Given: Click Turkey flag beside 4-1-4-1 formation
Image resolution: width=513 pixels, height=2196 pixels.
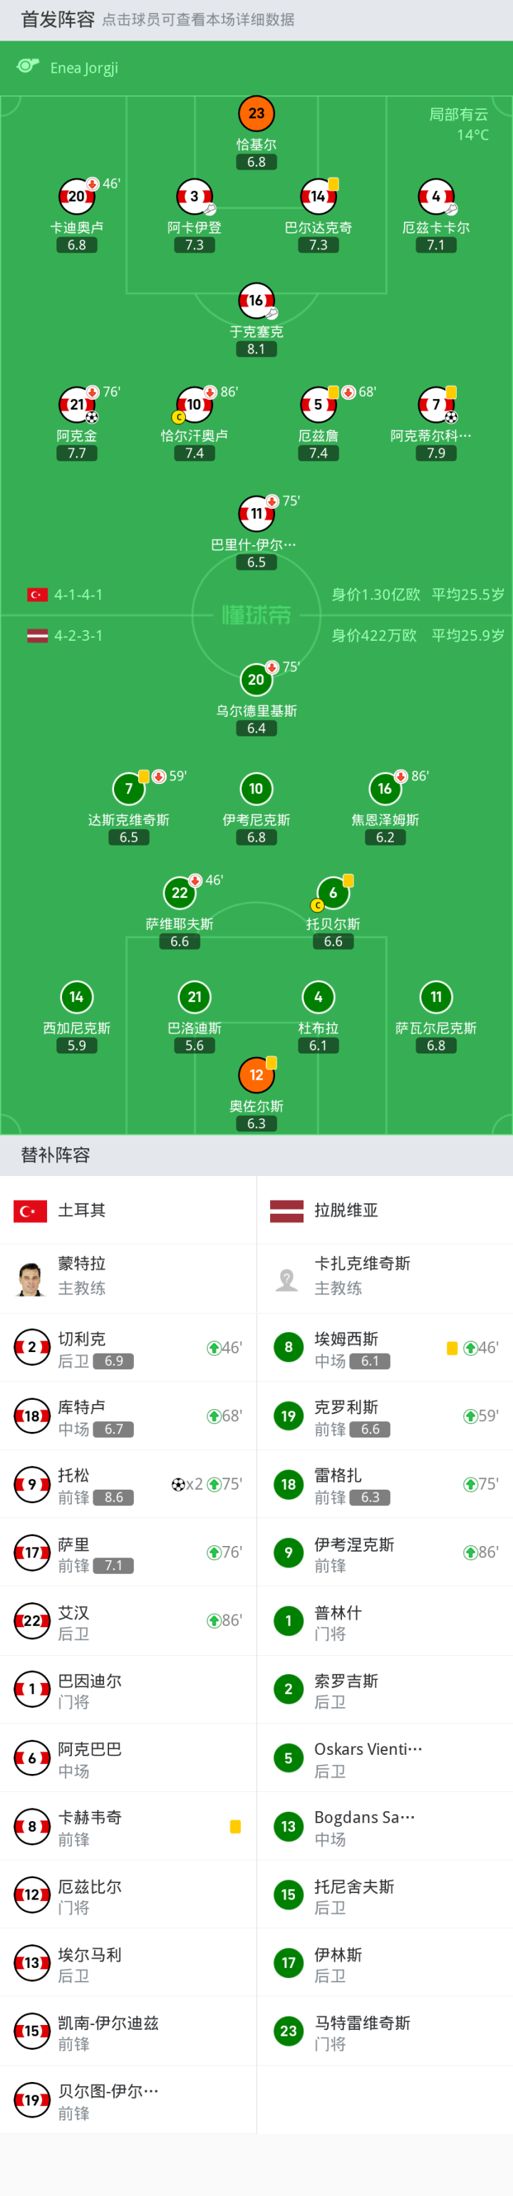Looking at the screenshot, I should [38, 594].
